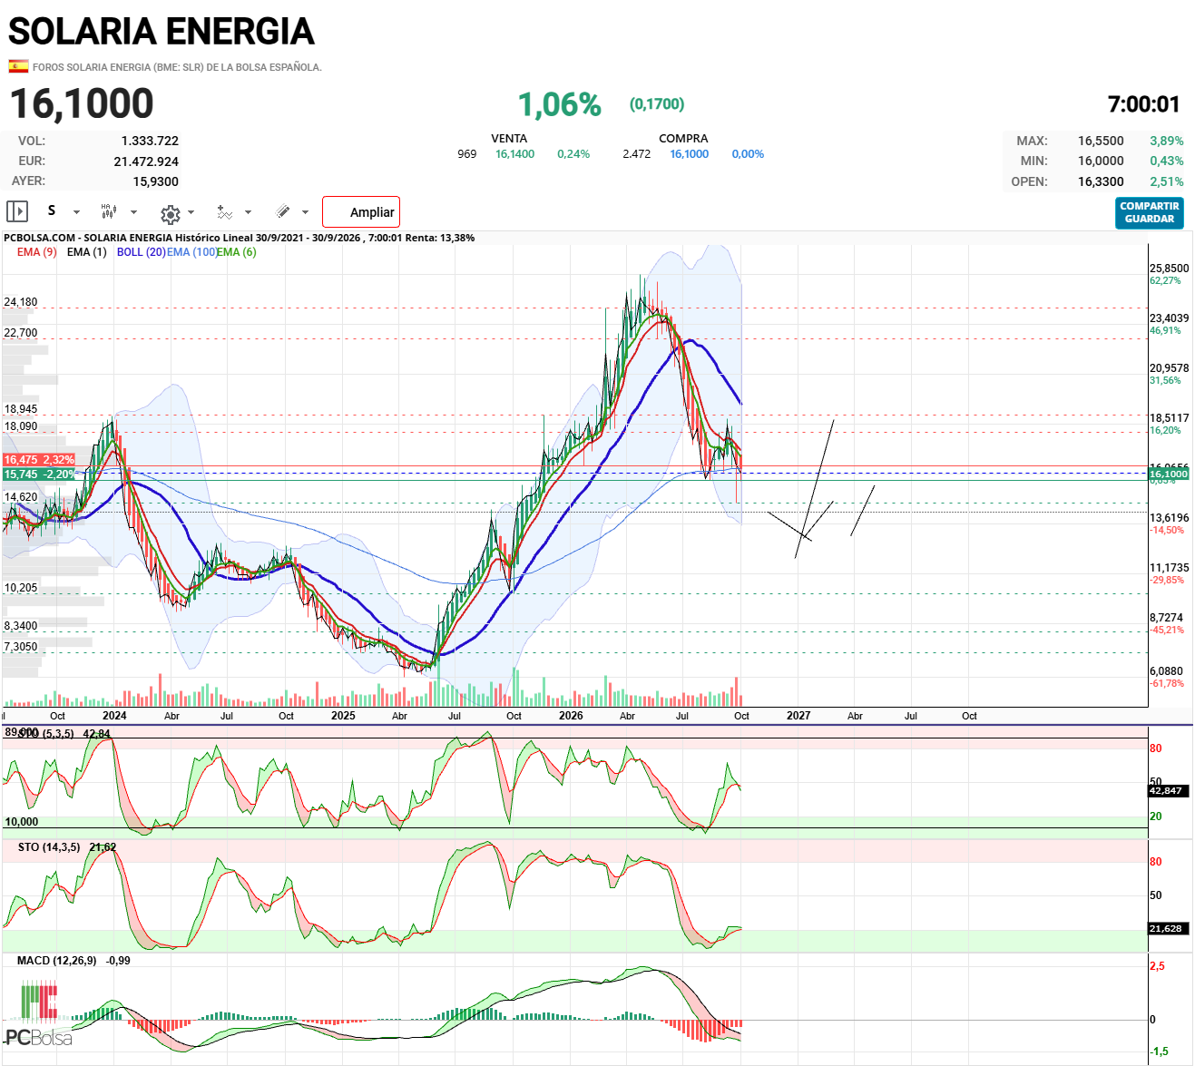Screen dimensions: 1195x1066
Task: Select the EMA (1) indicator label
Action: (86, 252)
